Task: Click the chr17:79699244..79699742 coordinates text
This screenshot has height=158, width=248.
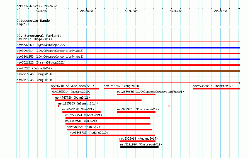Action: click(x=37, y=6)
